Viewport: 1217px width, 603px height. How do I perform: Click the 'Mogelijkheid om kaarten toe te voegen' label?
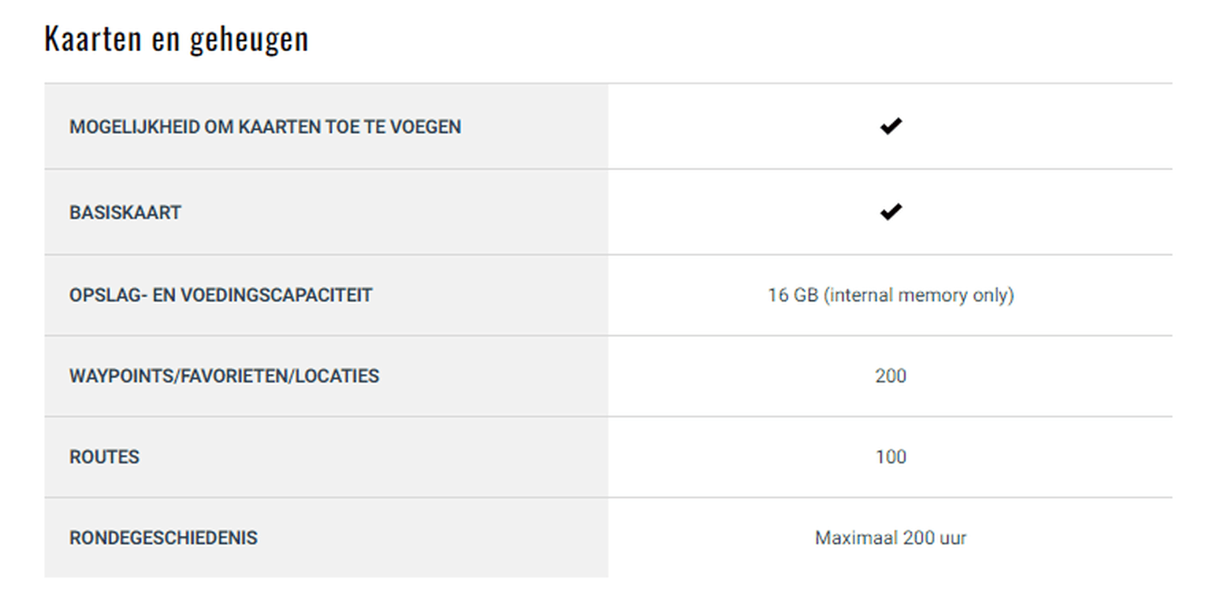coord(265,127)
